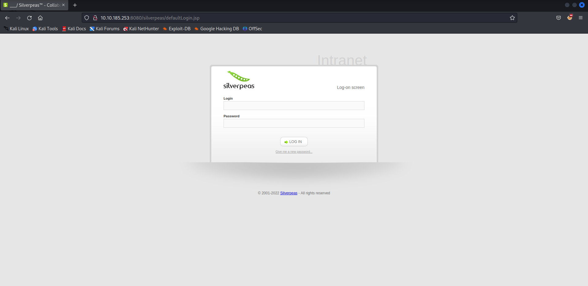This screenshot has height=286, width=588.
Task: Click the extension icon beside Pocket
Action: pyautogui.click(x=570, y=17)
